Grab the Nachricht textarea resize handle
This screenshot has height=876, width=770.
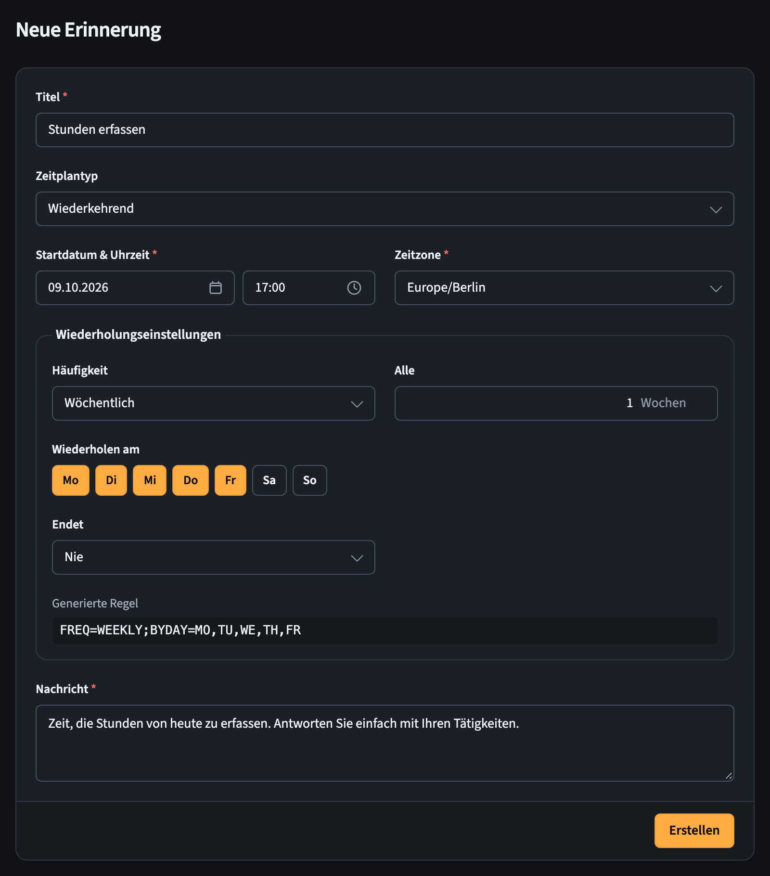[x=729, y=776]
